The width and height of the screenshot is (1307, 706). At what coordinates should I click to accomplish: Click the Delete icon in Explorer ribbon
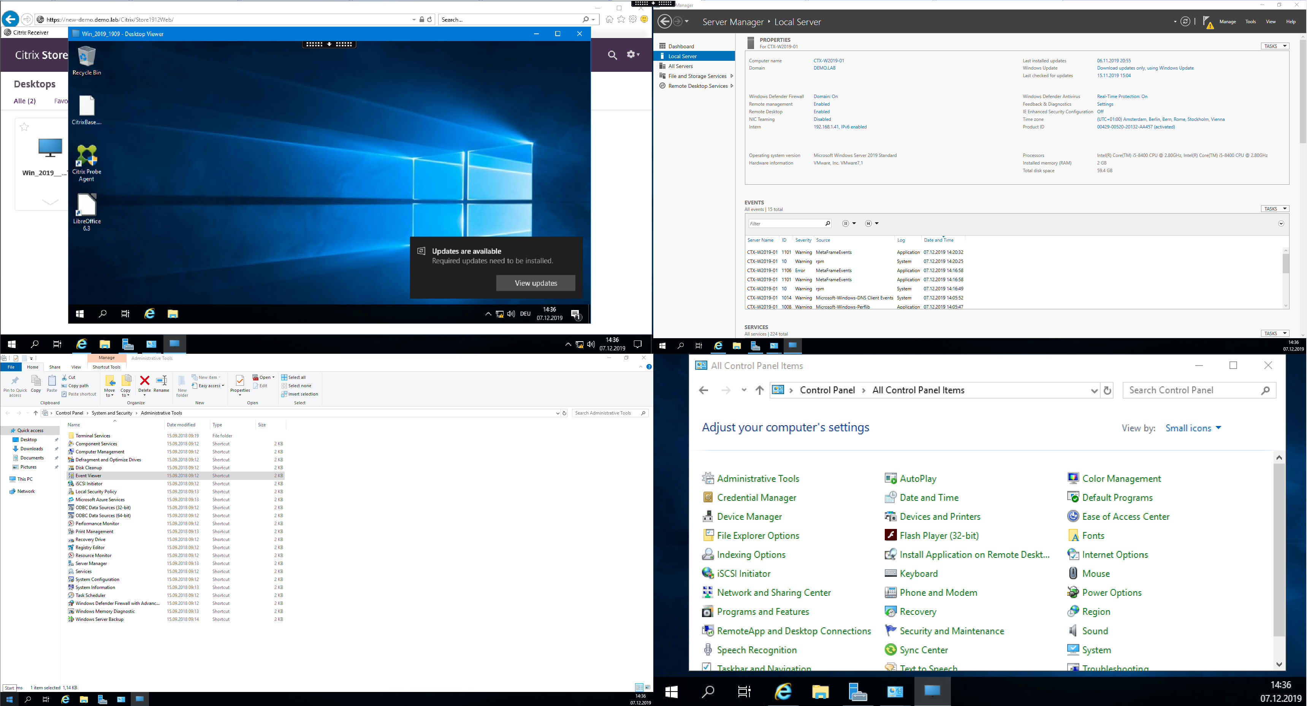tap(144, 381)
